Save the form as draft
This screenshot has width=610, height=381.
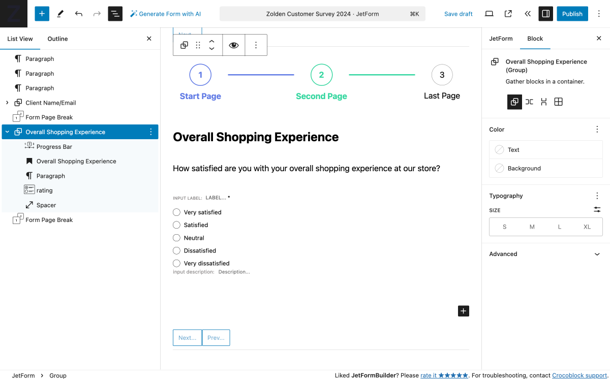458,14
